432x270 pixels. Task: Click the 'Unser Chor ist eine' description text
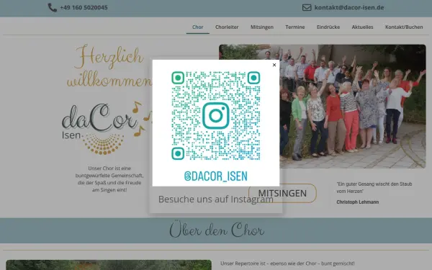click(x=109, y=179)
